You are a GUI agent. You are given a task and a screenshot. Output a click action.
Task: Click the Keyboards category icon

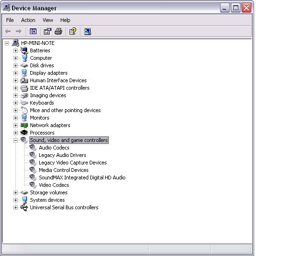pyautogui.click(x=24, y=103)
